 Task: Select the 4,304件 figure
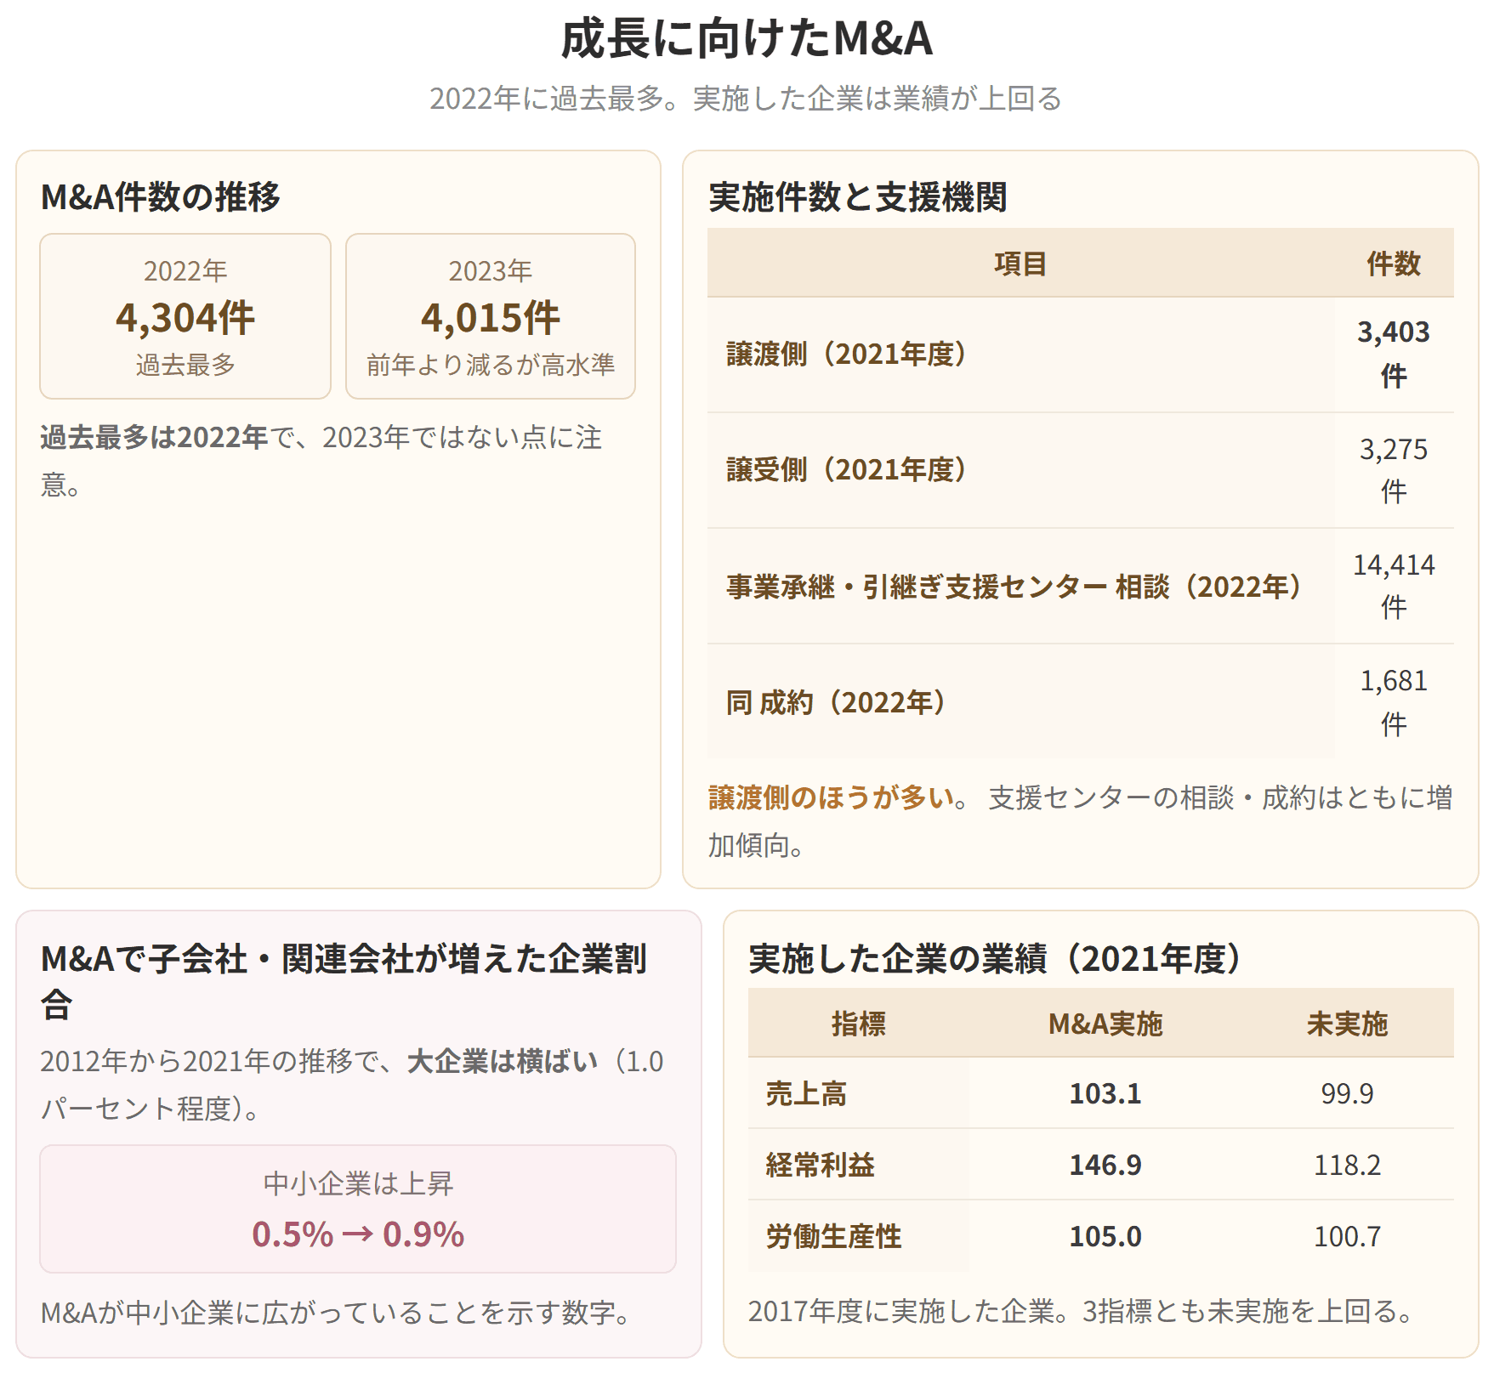tap(185, 318)
